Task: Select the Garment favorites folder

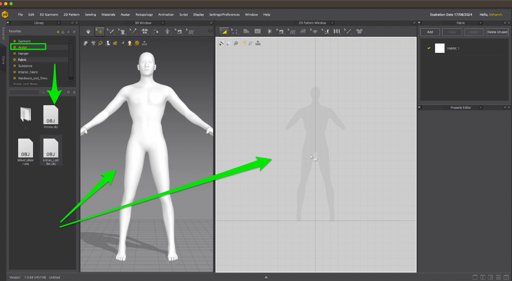Action: (25, 41)
